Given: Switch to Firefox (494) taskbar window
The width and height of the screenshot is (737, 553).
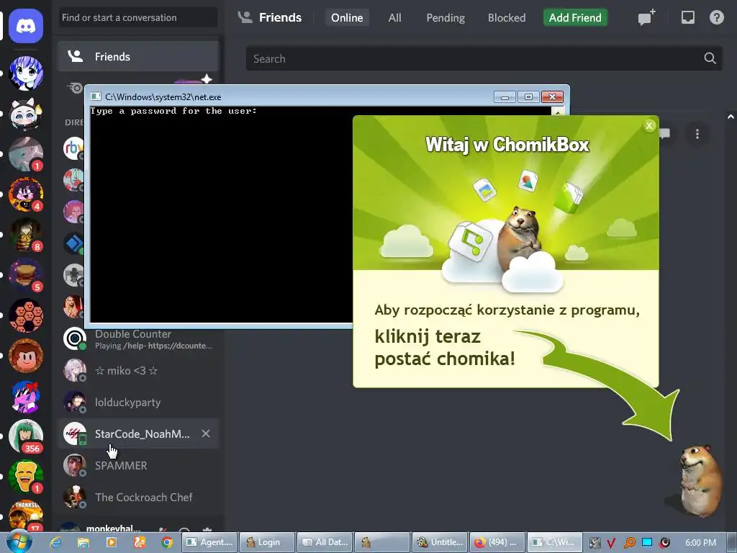Looking at the screenshot, I should click(497, 542).
